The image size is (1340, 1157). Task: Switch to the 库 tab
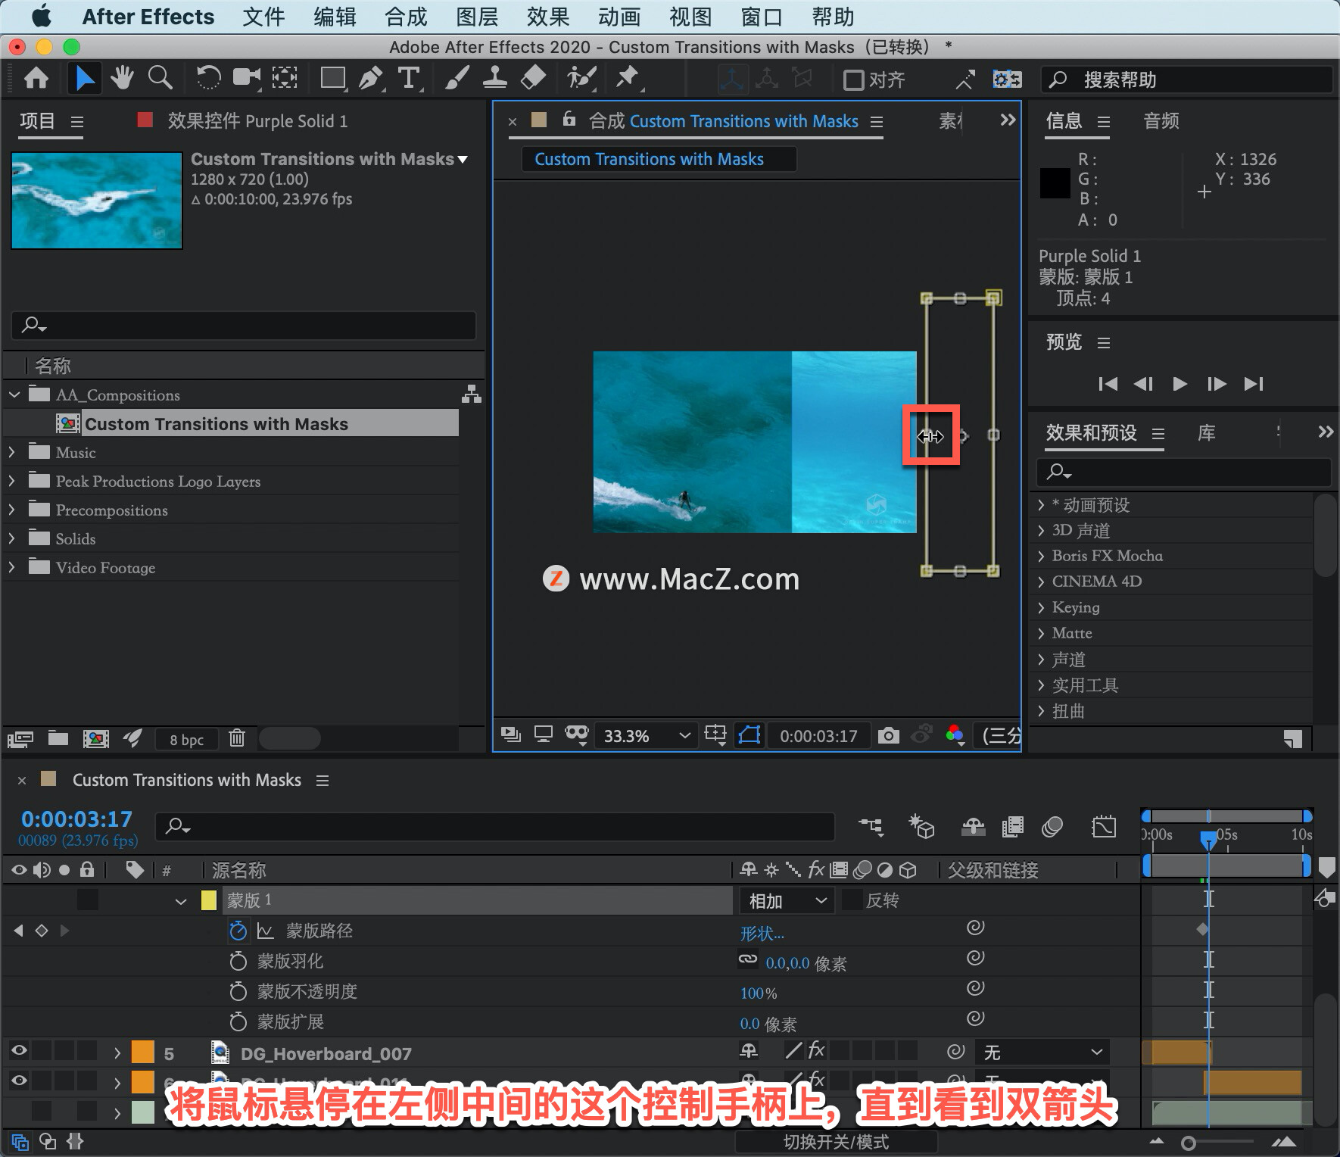[x=1207, y=432]
